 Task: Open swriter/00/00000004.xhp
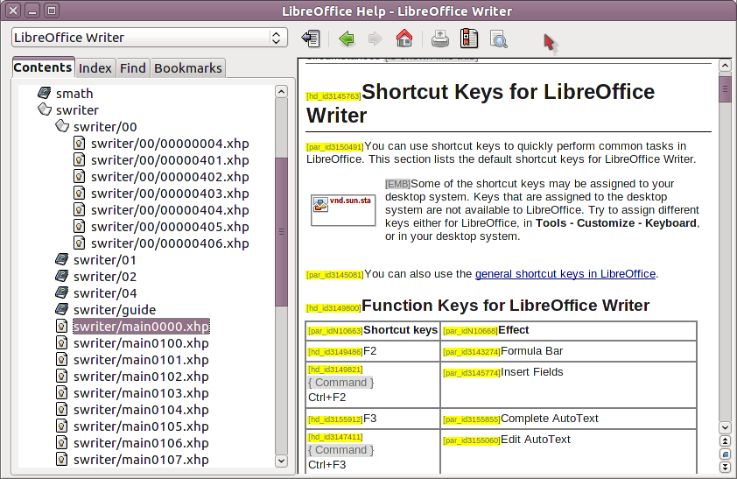(170, 144)
